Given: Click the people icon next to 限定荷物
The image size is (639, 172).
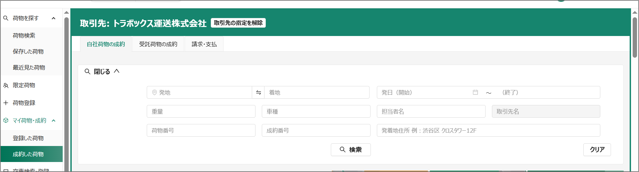Looking at the screenshot, I should coord(6,85).
